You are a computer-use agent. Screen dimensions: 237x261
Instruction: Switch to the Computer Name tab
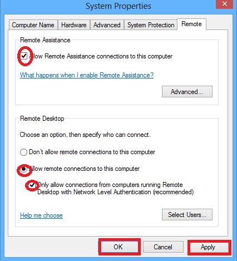pyautogui.click(x=33, y=25)
